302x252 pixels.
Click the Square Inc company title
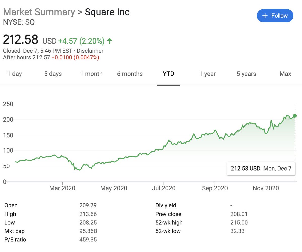pyautogui.click(x=107, y=12)
